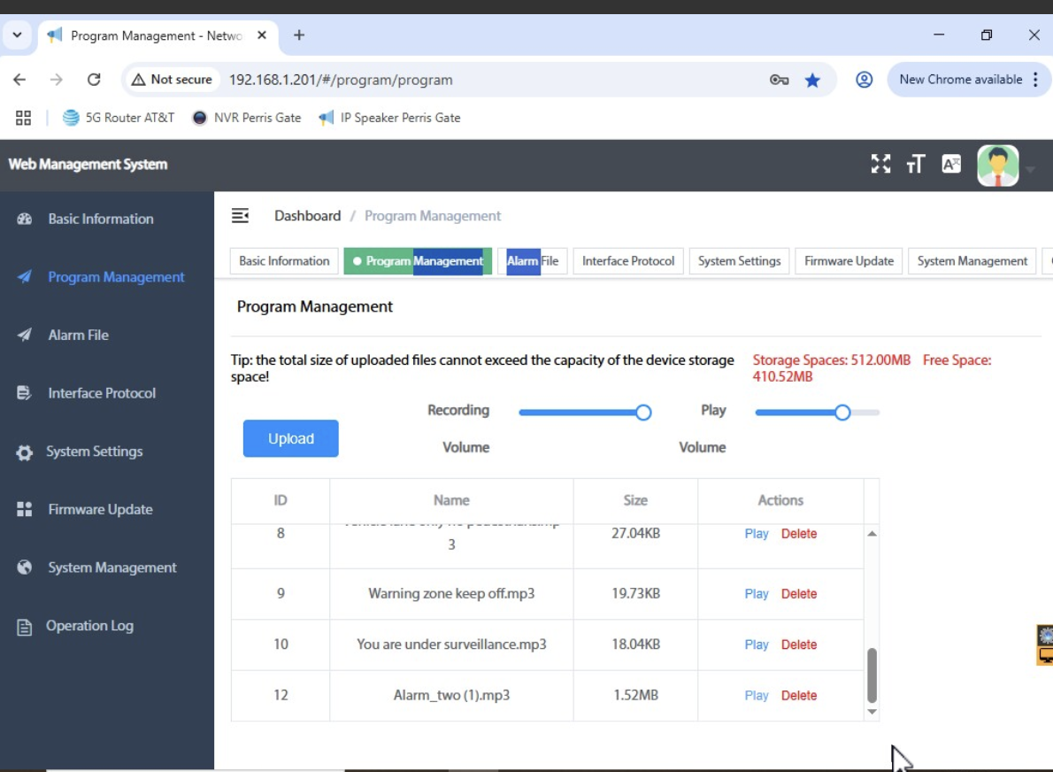The width and height of the screenshot is (1053, 772).
Task: Open Operation Log from the sidebar
Action: pyautogui.click(x=107, y=626)
